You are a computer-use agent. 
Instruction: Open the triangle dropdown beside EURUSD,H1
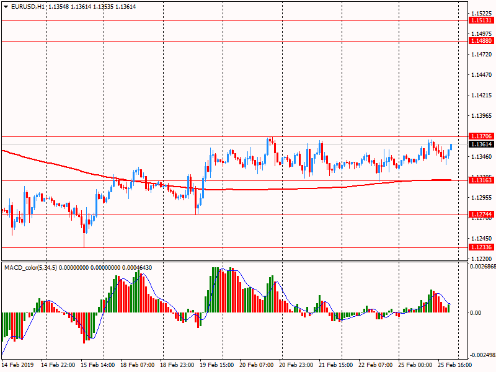6,6
